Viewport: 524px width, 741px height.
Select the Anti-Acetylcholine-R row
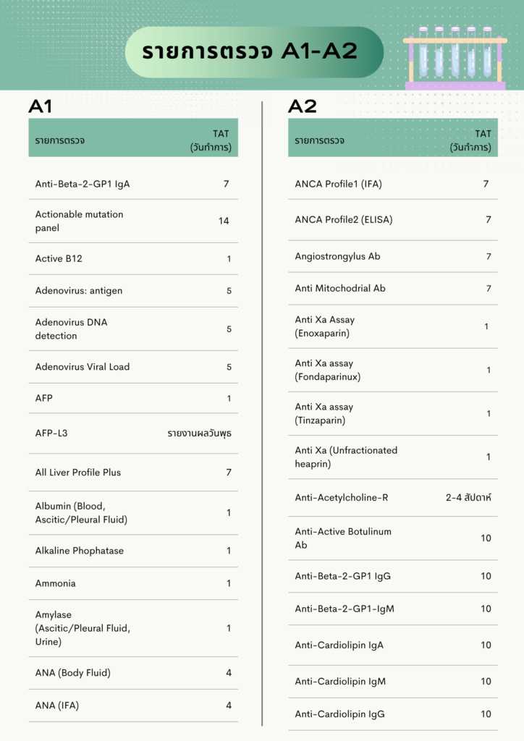[393, 498]
